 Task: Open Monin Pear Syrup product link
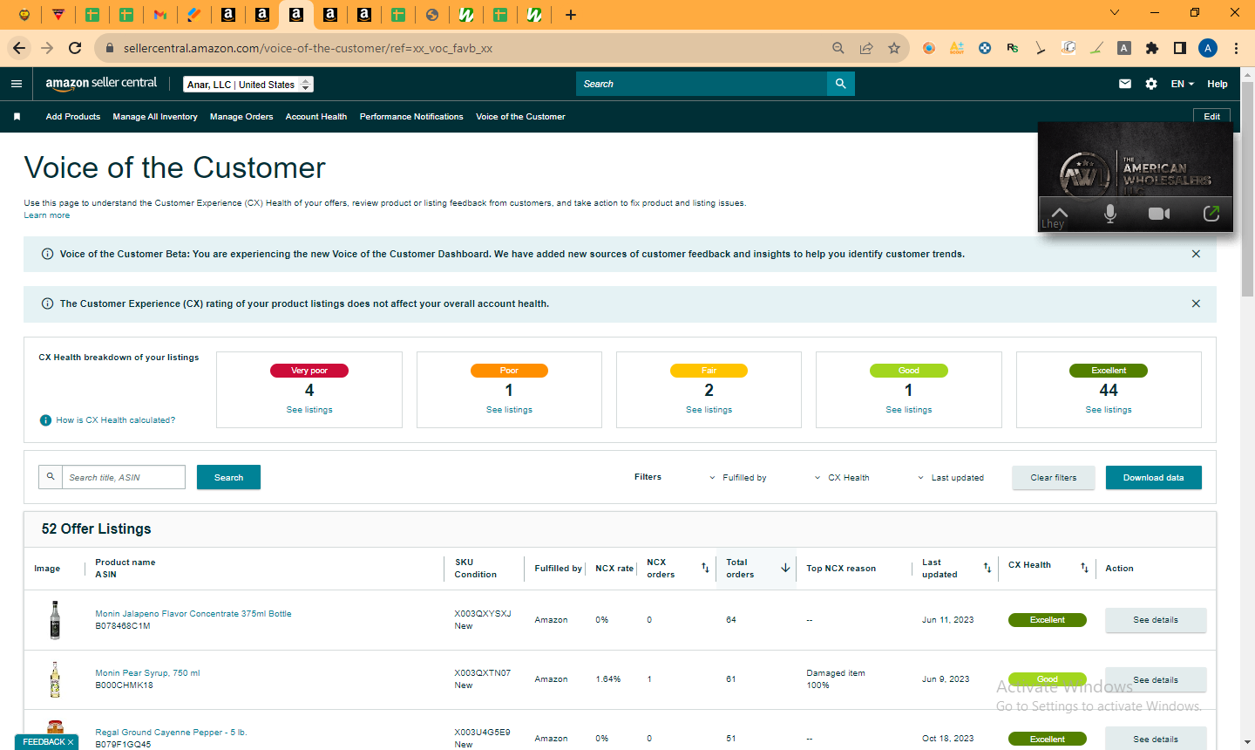[147, 673]
